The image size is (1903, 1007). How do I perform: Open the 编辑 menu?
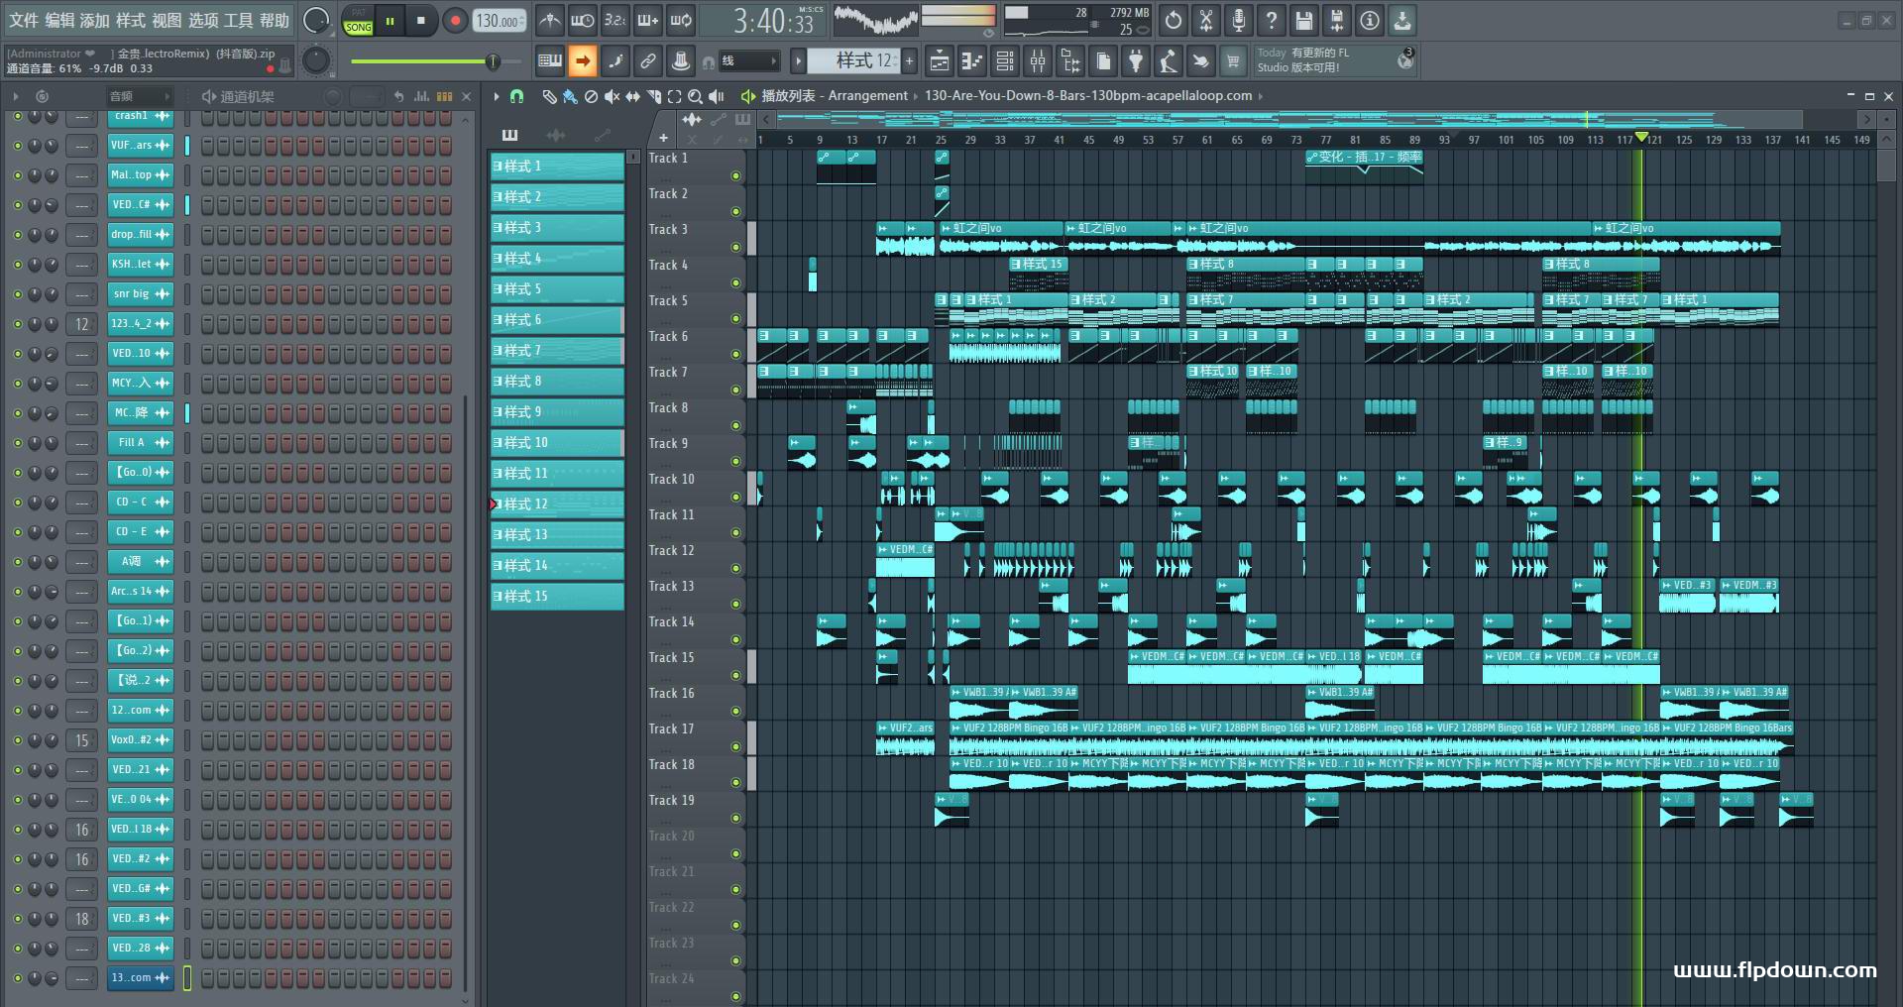(59, 20)
